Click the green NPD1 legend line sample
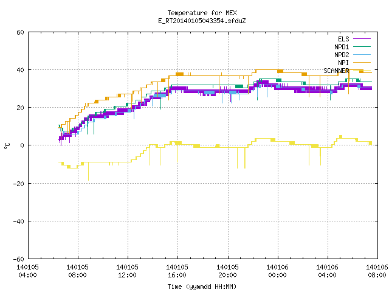Image resolution: width=389 pixels, height=292 pixels. tap(362, 46)
